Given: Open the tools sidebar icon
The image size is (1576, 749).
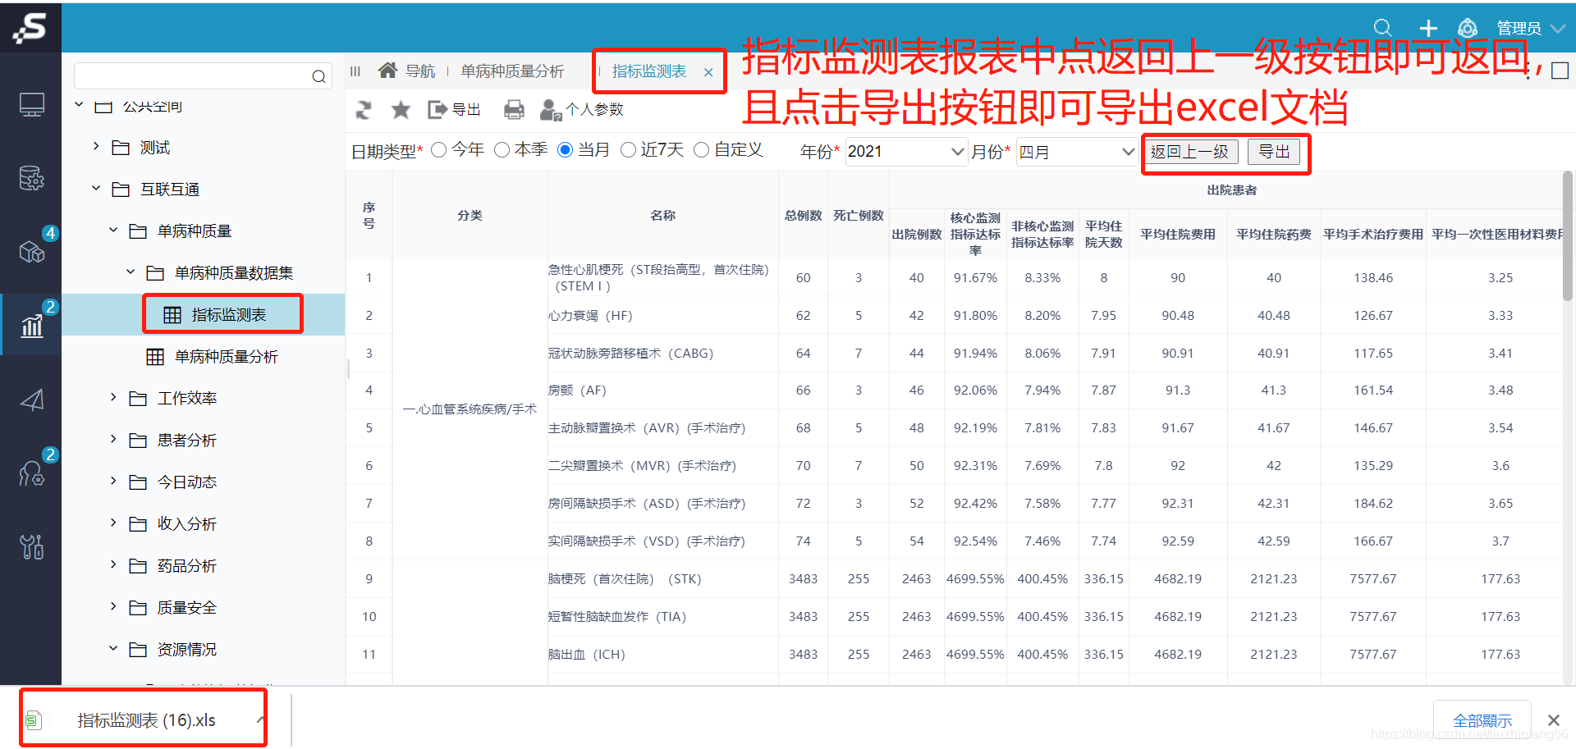Looking at the screenshot, I should click(31, 546).
